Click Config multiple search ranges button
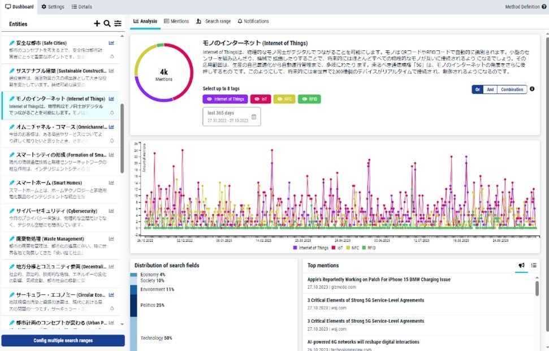 coord(63,340)
